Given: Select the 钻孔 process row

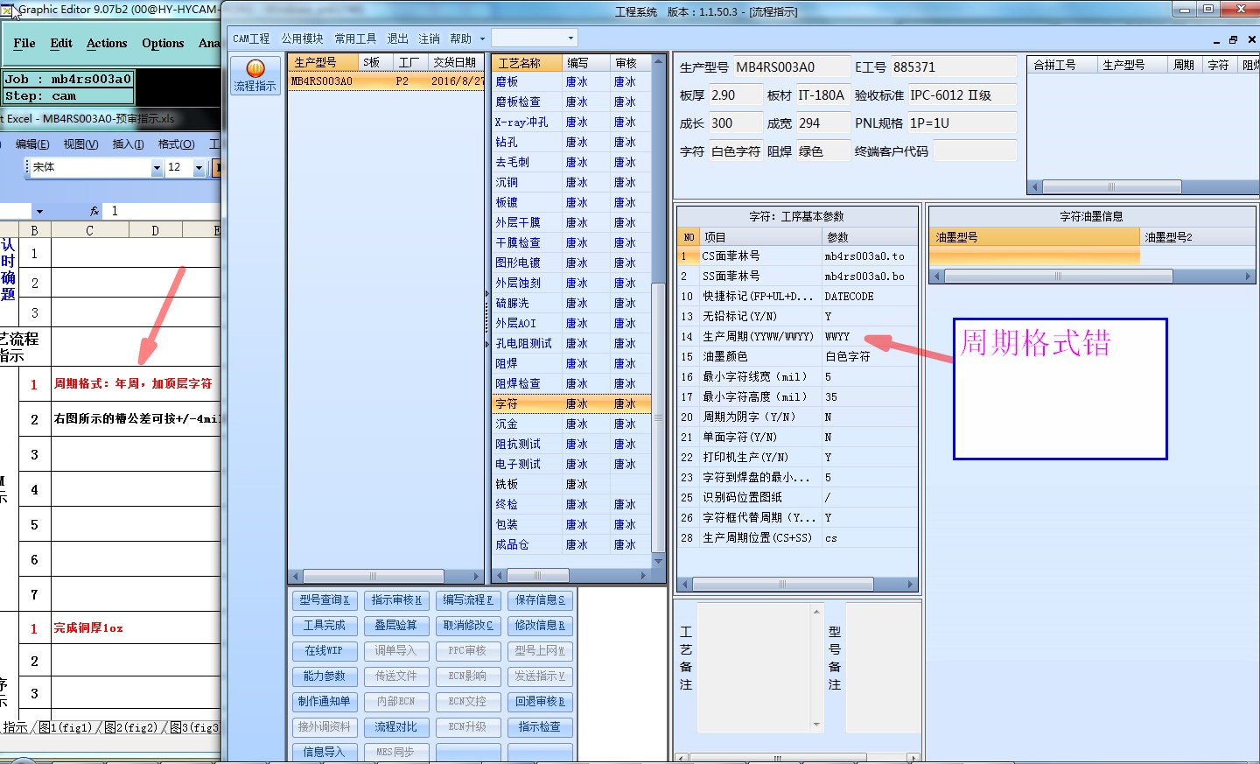Looking at the screenshot, I should (x=571, y=143).
